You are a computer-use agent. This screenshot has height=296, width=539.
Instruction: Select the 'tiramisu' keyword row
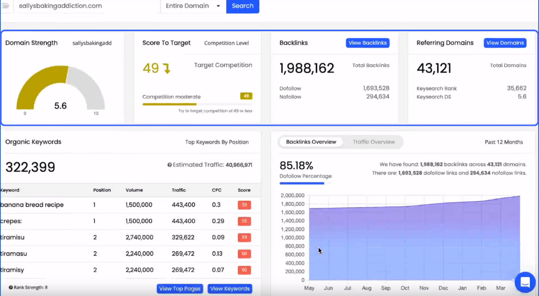click(x=130, y=237)
